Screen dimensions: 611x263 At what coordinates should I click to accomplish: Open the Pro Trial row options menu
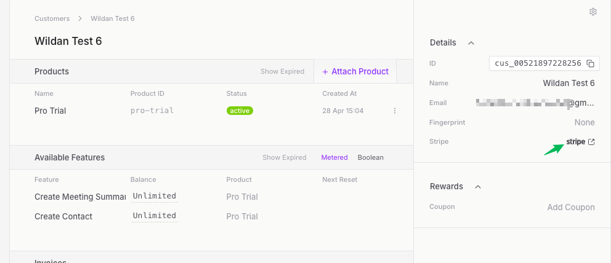tap(395, 111)
